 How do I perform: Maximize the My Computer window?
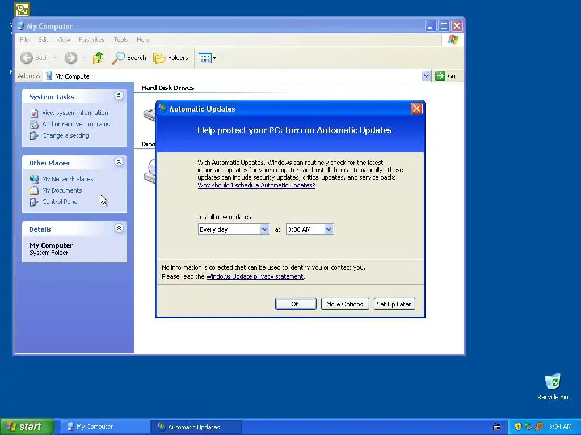click(x=444, y=26)
